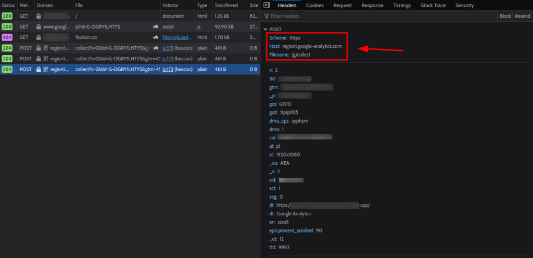
Task: Click the turtle slow icon on favicon.ico row
Action: pyautogui.click(x=156, y=37)
